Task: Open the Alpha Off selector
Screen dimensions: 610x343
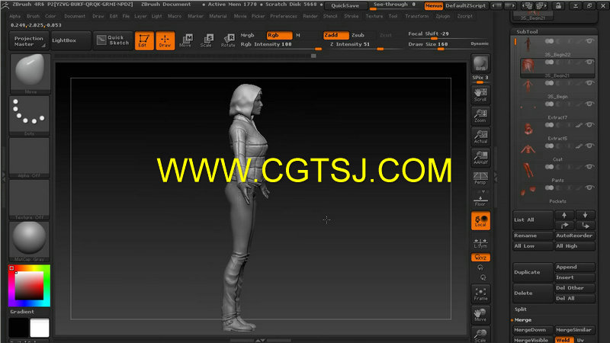Action: point(30,158)
